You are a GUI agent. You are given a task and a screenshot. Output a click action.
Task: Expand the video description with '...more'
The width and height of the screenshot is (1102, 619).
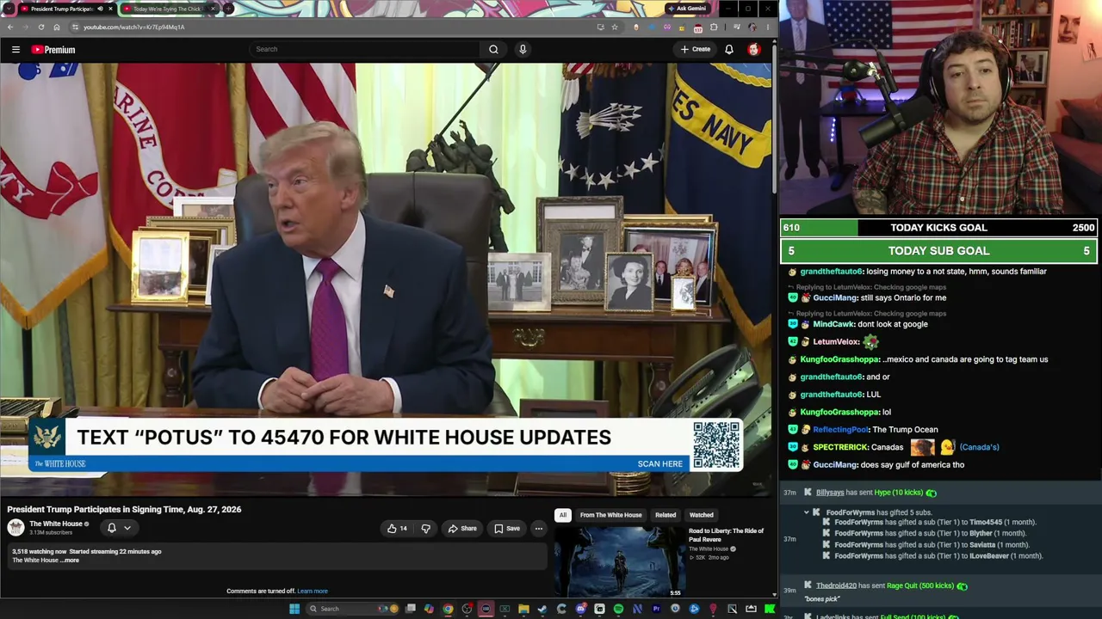(69, 561)
